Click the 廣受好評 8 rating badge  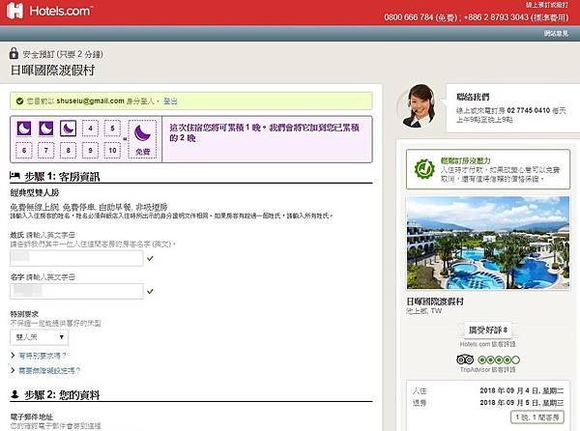tap(488, 330)
